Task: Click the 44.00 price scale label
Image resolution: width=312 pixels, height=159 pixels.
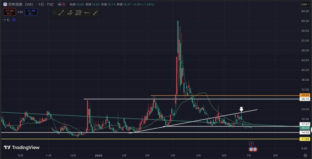Action: (305, 60)
